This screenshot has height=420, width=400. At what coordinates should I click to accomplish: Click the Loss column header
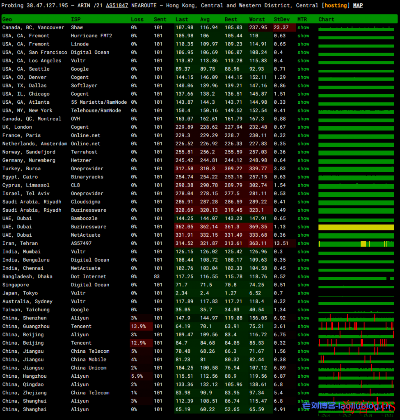pyautogui.click(x=137, y=19)
